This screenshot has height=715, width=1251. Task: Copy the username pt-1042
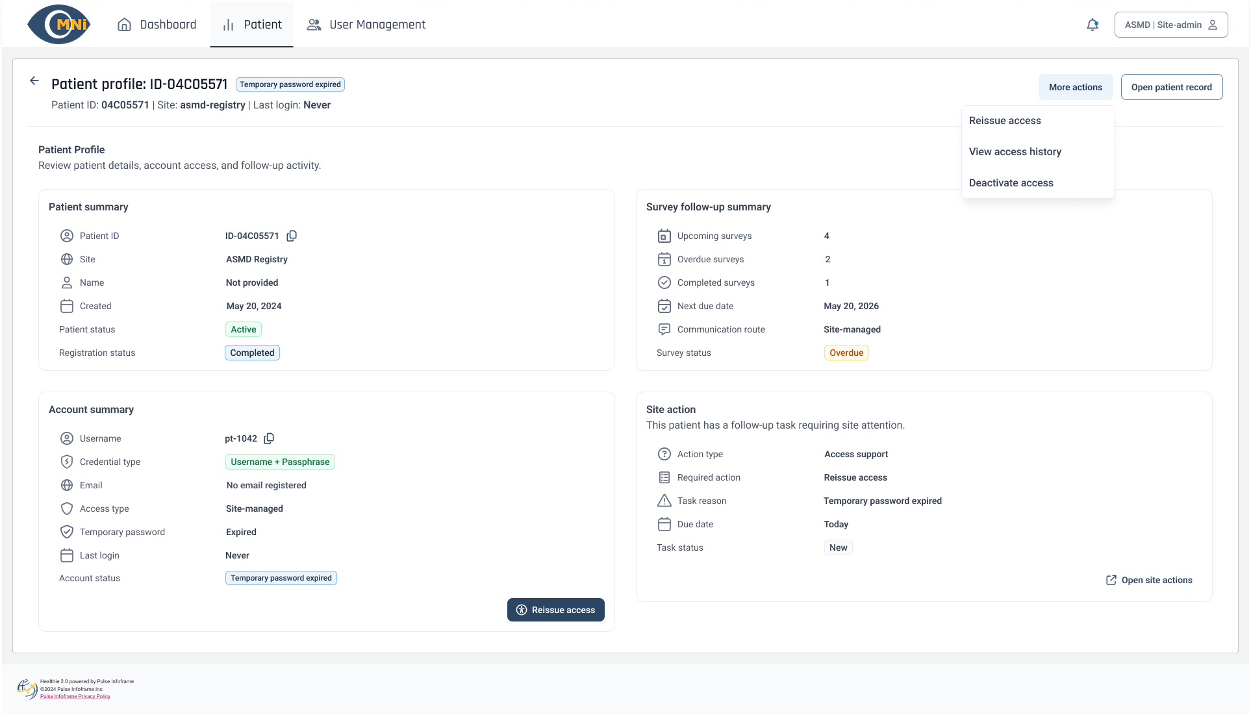[x=269, y=438]
